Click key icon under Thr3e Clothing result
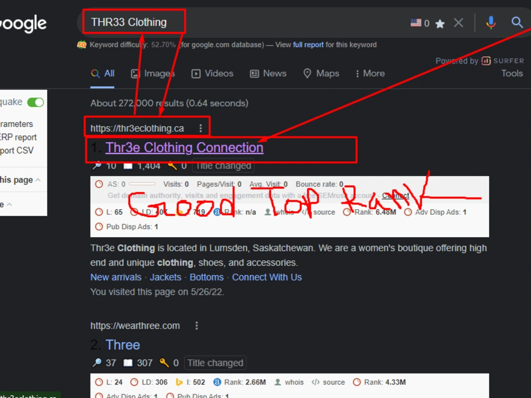Viewport: 531px width, 398px height. click(x=173, y=166)
